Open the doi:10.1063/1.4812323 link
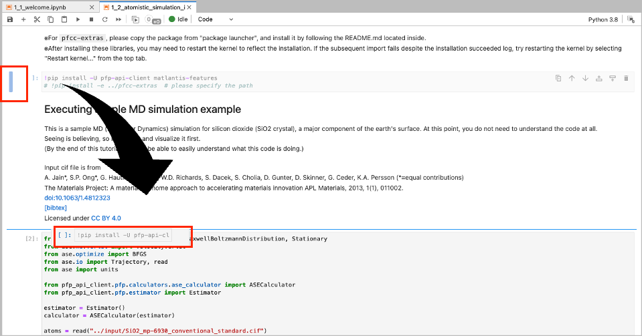The width and height of the screenshot is (642, 336). [x=77, y=198]
